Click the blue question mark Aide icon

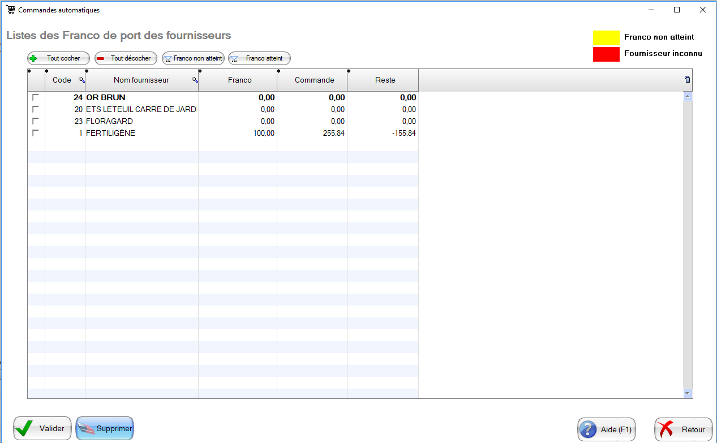tap(589, 429)
